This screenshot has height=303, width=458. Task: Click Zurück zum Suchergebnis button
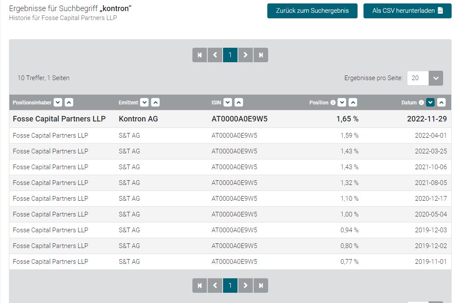coord(312,11)
